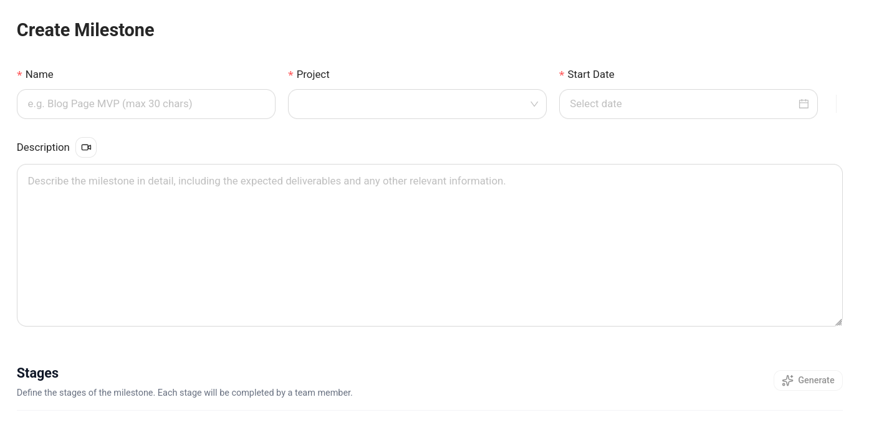This screenshot has height=430, width=869.
Task: Click the Stages section heading
Action: coord(37,373)
